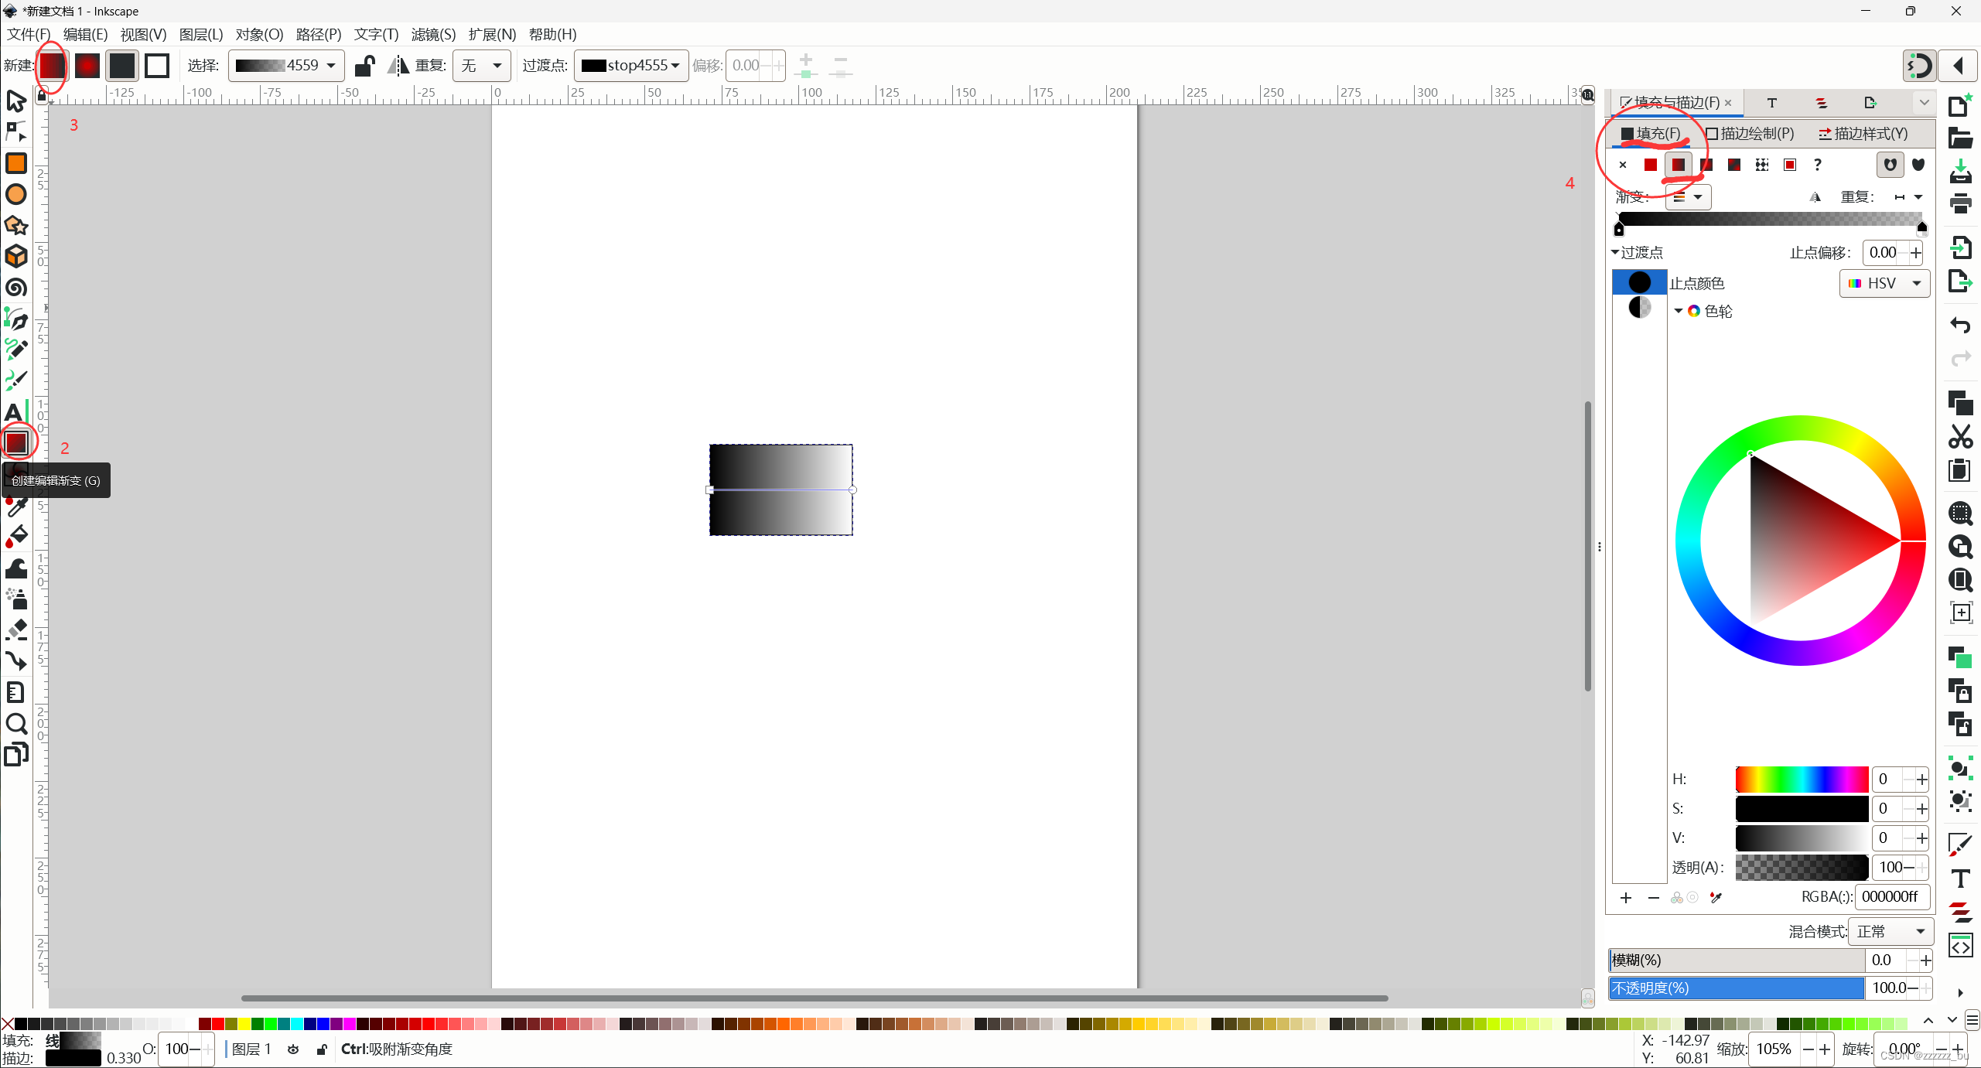The image size is (1981, 1068).
Task: Set fill to flat color
Action: coord(1651,165)
